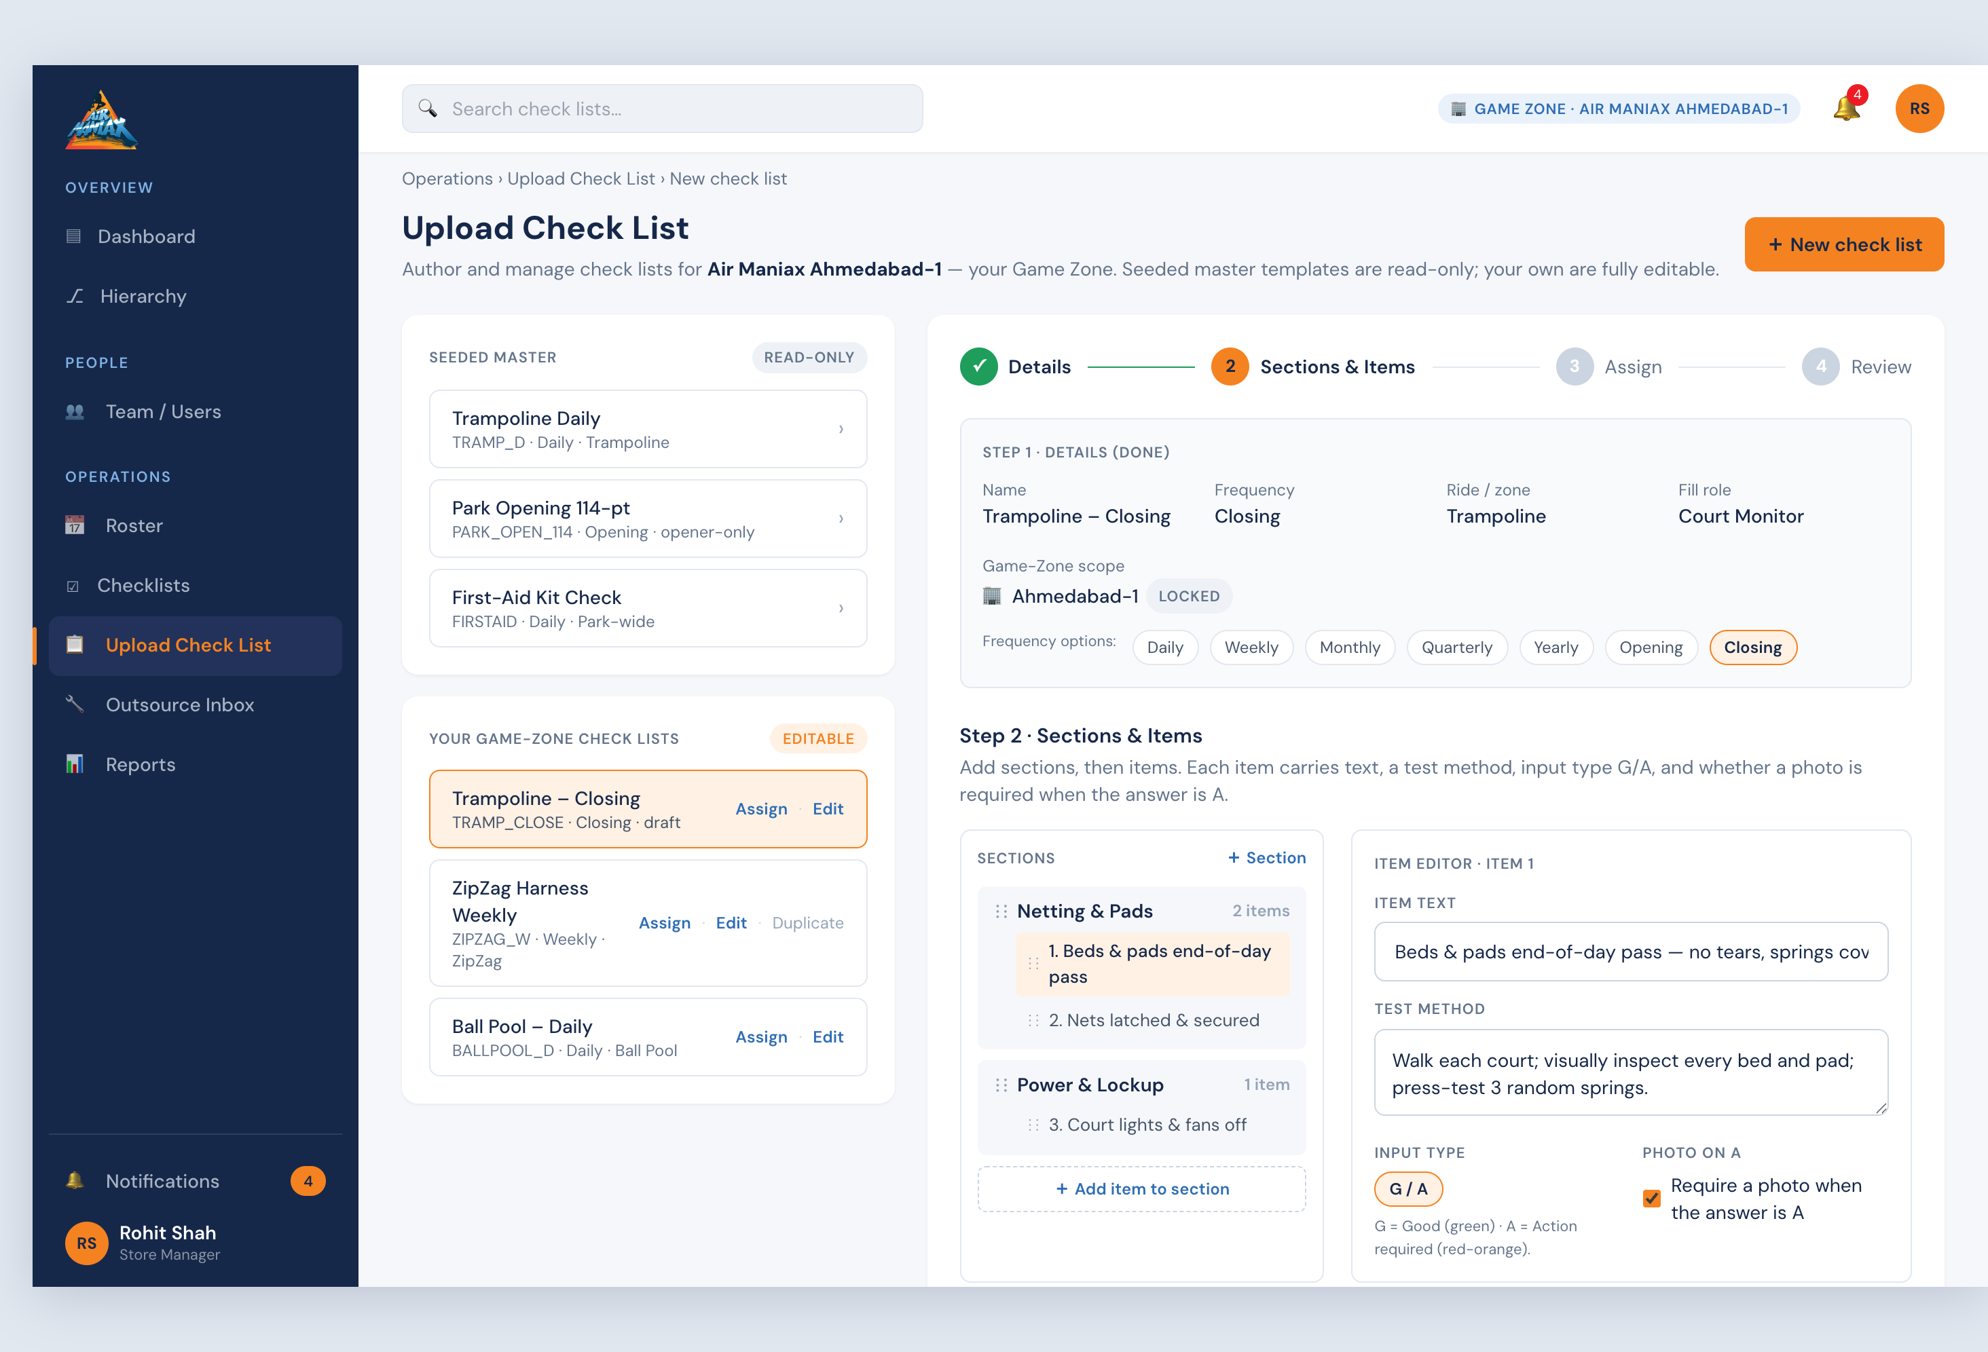Select the Monthly frequency option
The height and width of the screenshot is (1352, 1988).
[1349, 647]
